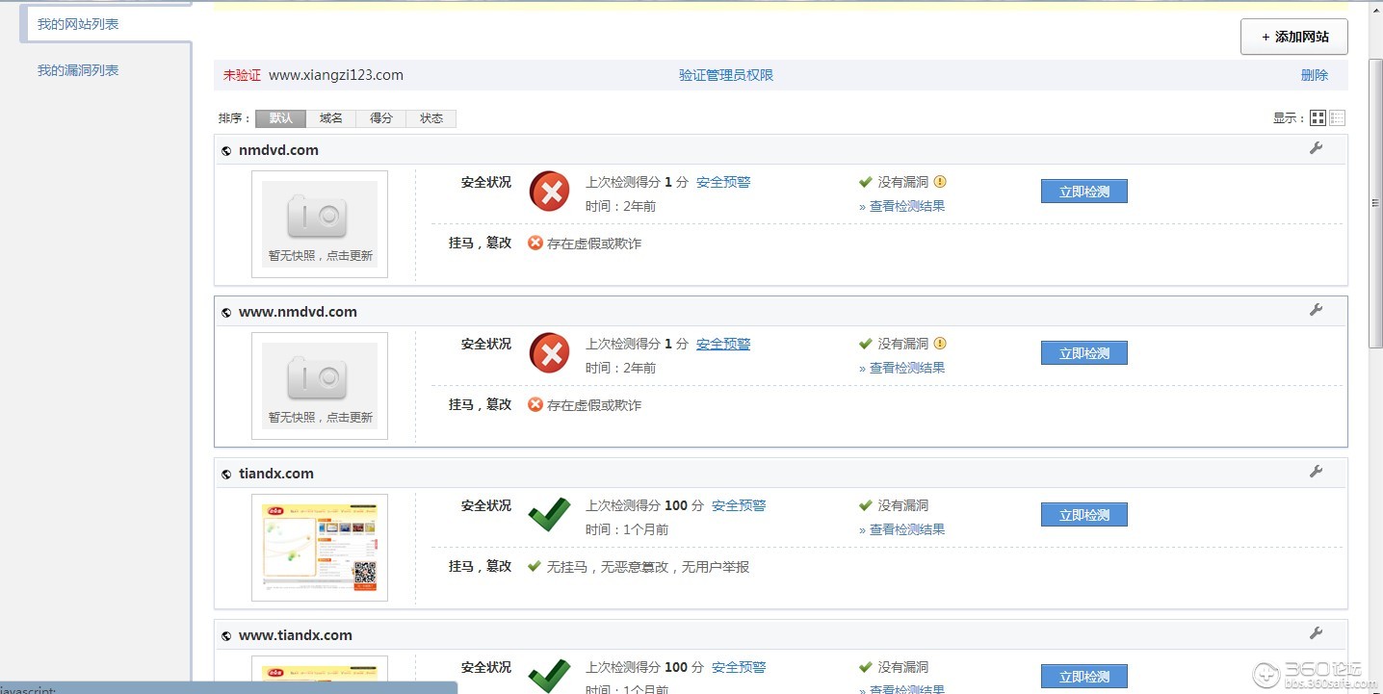
Task: Click the 添加网站 button
Action: click(x=1293, y=37)
